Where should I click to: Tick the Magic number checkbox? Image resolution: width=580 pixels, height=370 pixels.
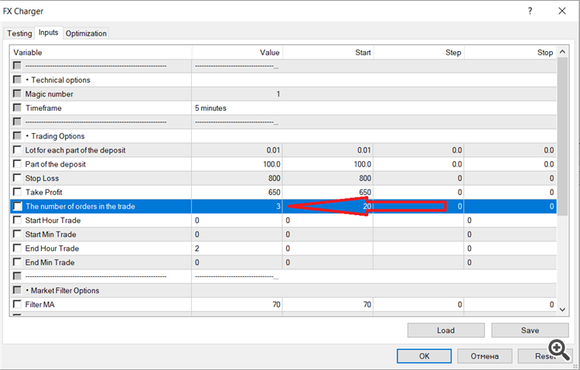[17, 94]
